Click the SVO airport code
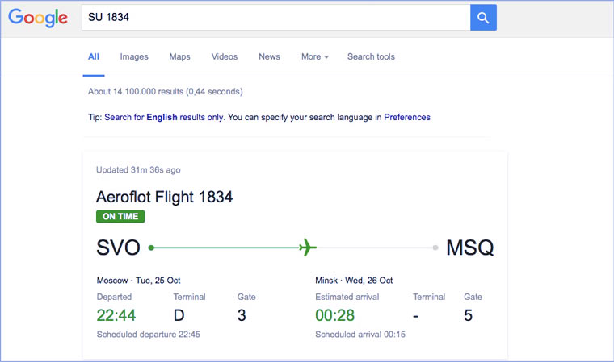Screen dimensions: 614x362 pyautogui.click(x=118, y=248)
